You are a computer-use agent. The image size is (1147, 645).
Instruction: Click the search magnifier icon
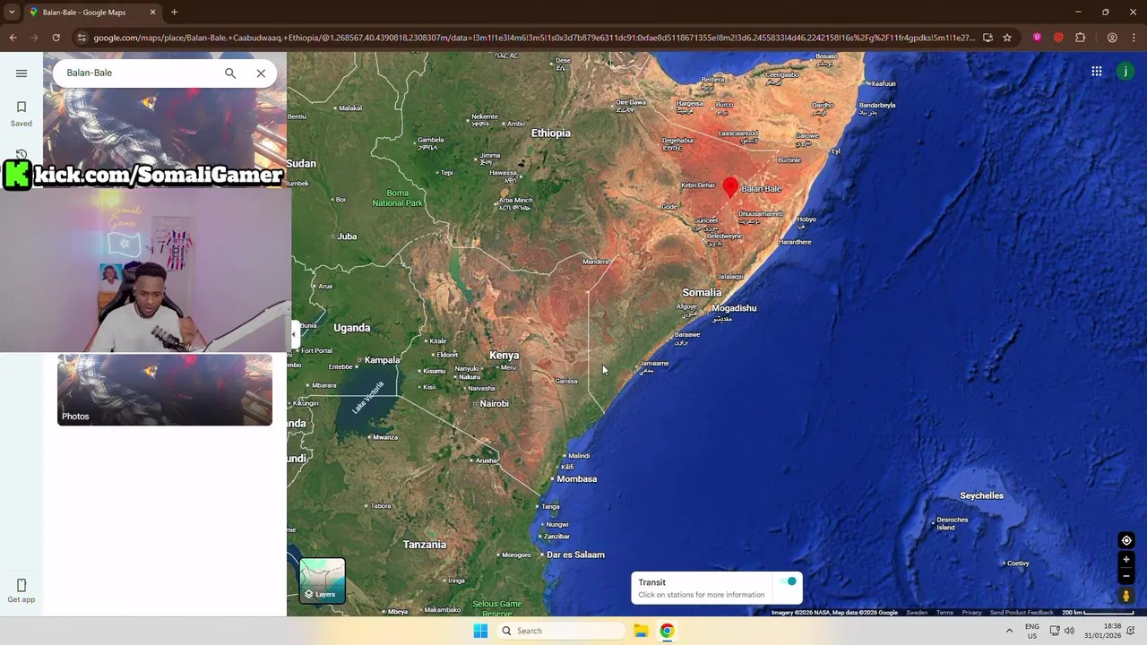click(230, 73)
